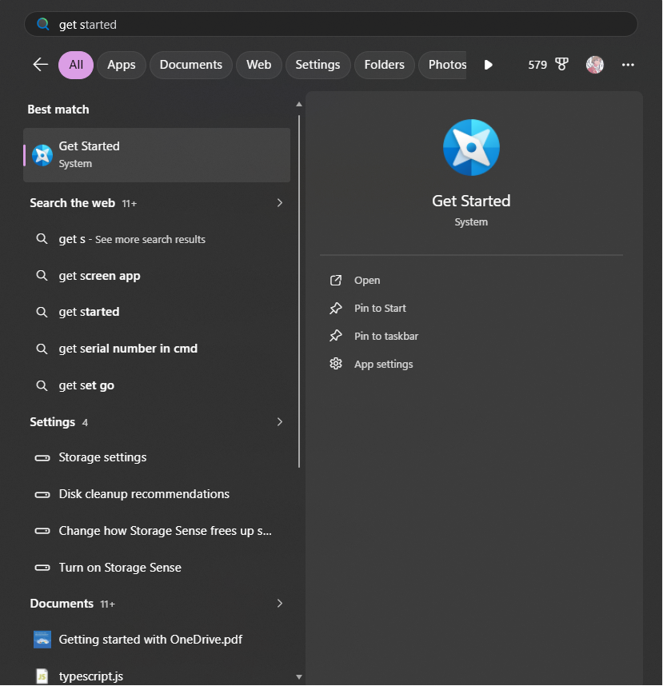Select the All filter tab
The image size is (663, 686).
(76, 65)
